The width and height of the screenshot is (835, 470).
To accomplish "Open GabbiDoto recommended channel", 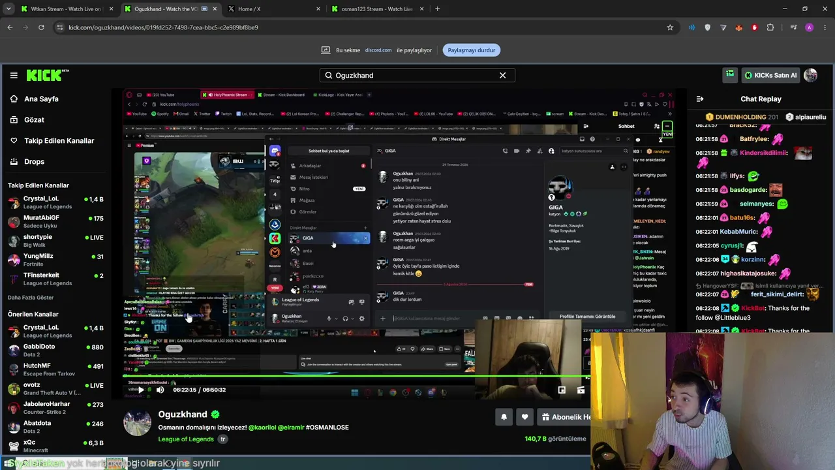I will click(x=55, y=350).
